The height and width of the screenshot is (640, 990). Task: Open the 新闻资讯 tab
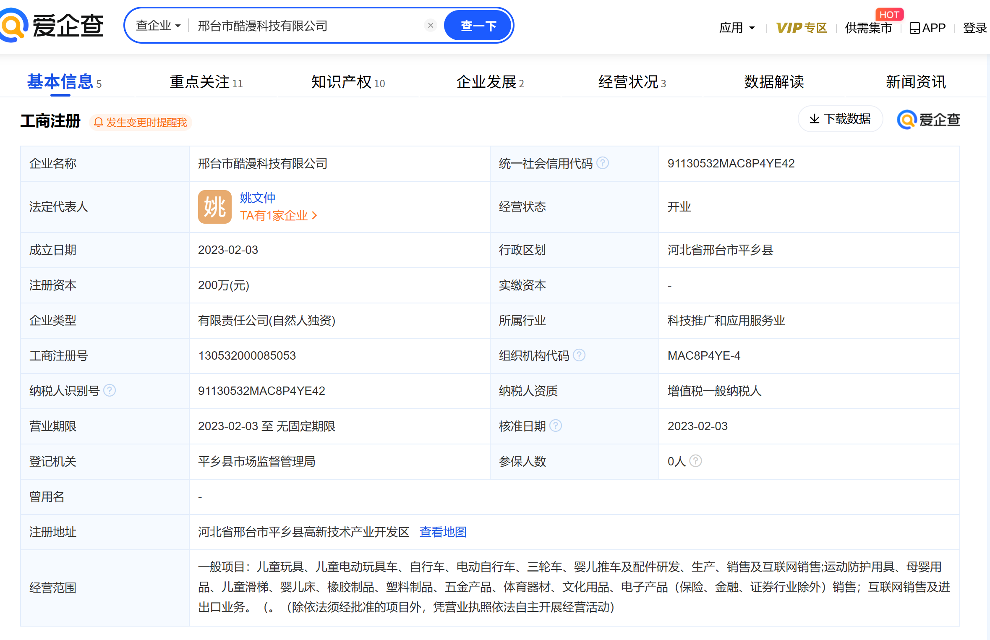(x=916, y=81)
